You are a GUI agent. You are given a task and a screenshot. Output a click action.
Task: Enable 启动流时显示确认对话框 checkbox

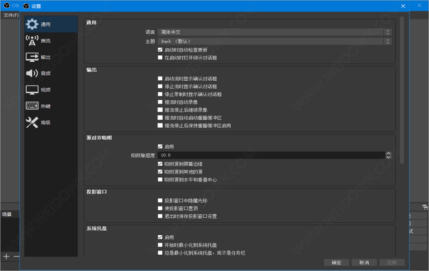click(x=160, y=79)
